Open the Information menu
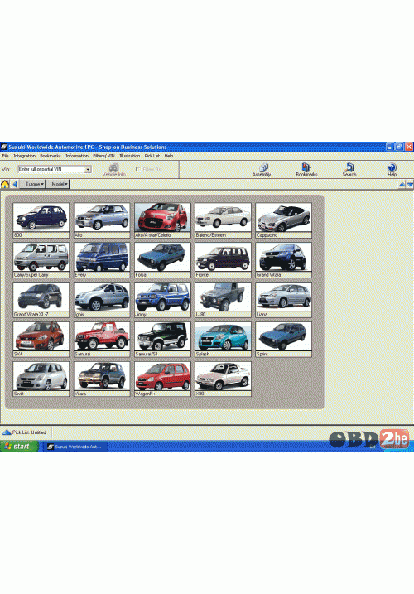This screenshot has height=594, width=414. click(x=77, y=156)
